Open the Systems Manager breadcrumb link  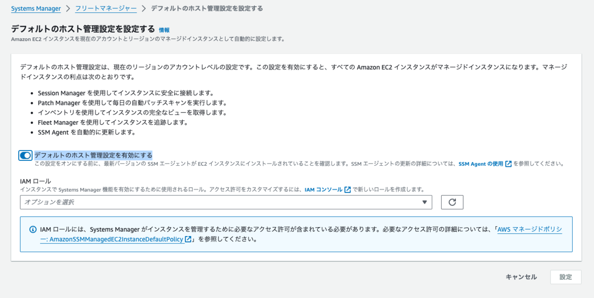36,8
